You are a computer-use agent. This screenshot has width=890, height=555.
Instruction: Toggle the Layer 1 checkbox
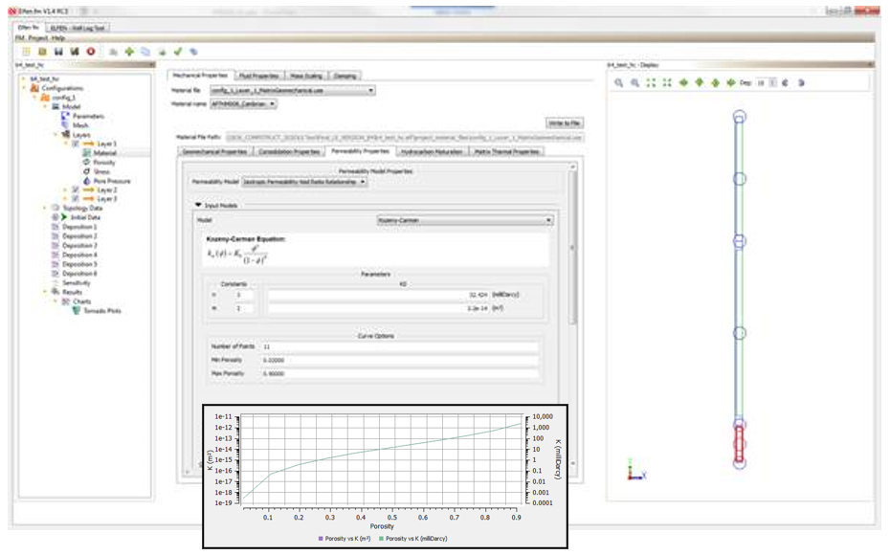[x=76, y=144]
